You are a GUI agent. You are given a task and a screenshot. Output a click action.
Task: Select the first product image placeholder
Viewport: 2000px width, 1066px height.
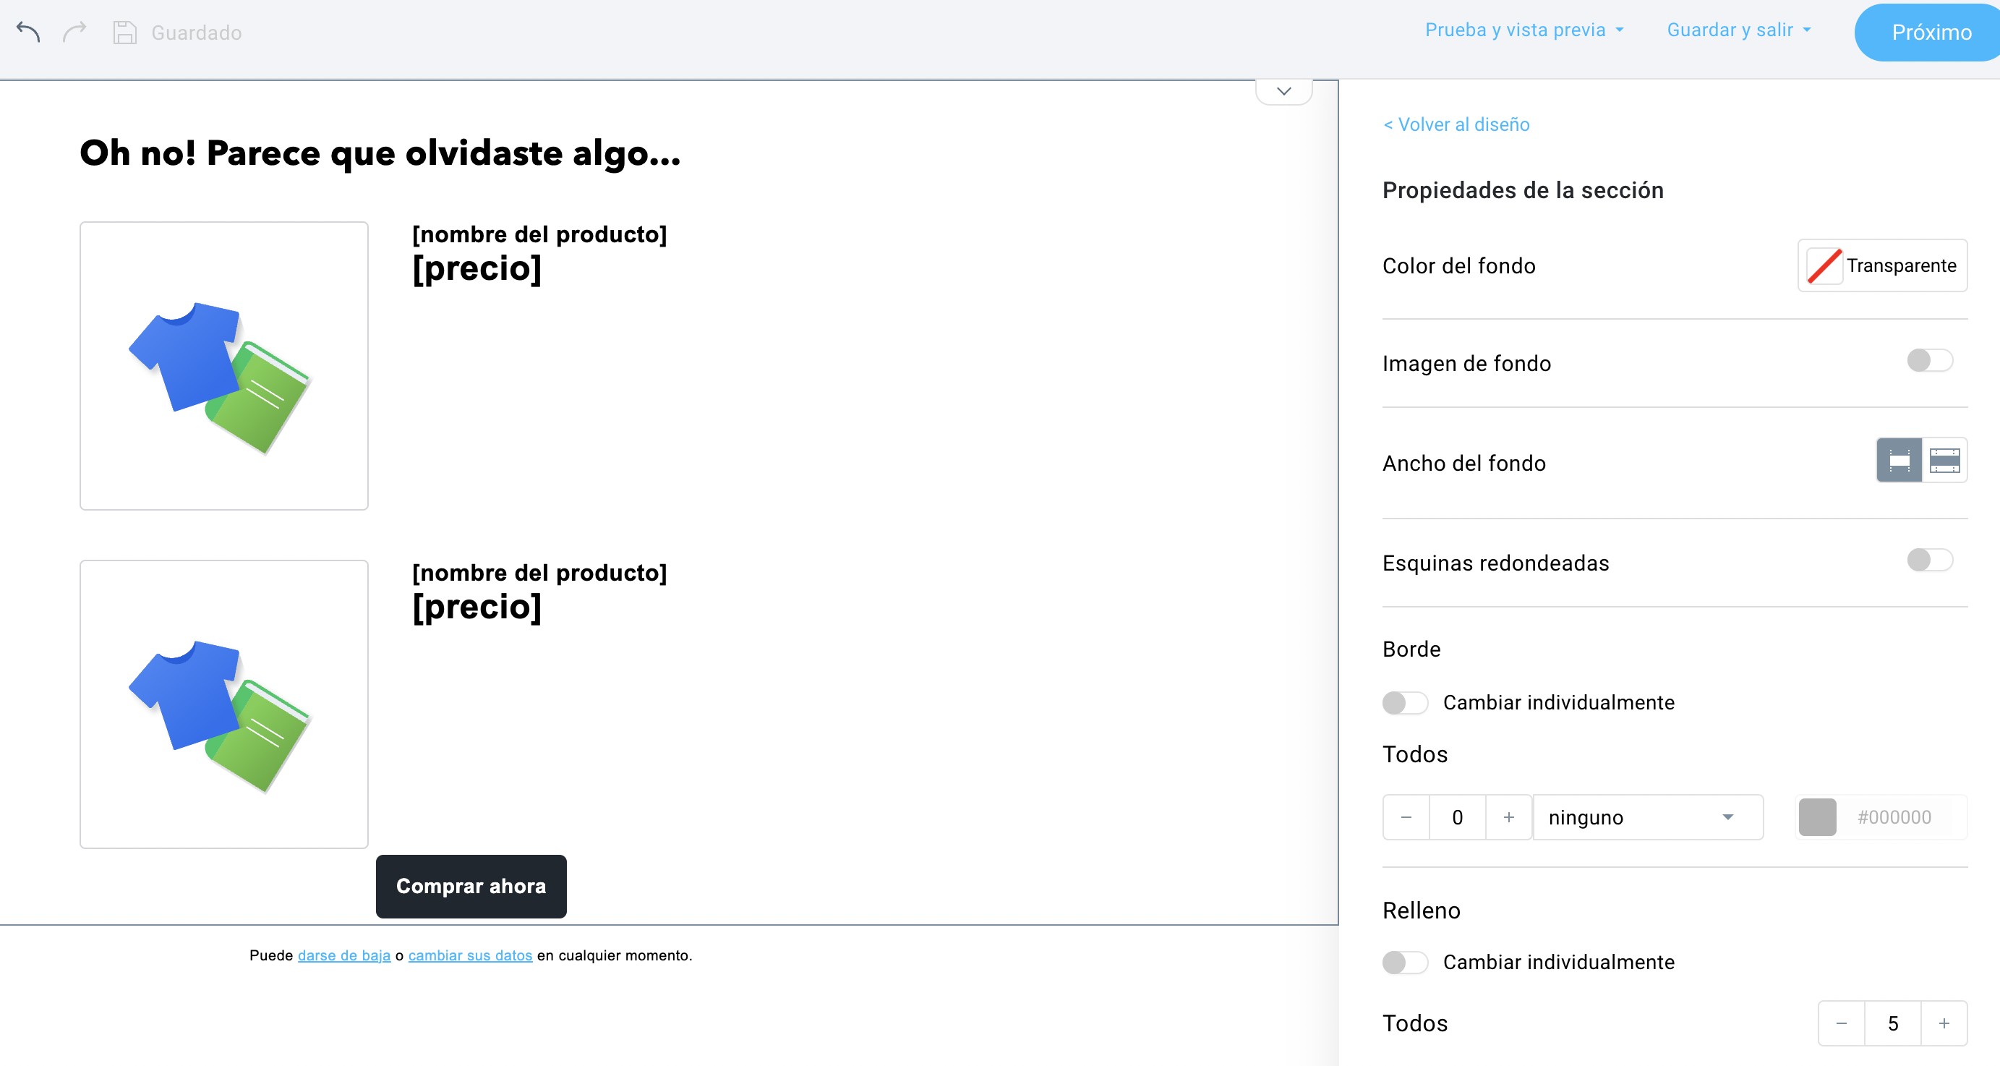pyautogui.click(x=223, y=366)
